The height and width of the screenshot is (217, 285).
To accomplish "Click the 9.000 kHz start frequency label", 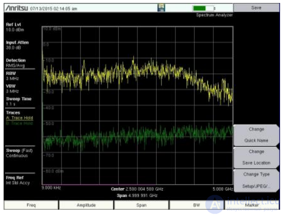I will coord(51,188).
